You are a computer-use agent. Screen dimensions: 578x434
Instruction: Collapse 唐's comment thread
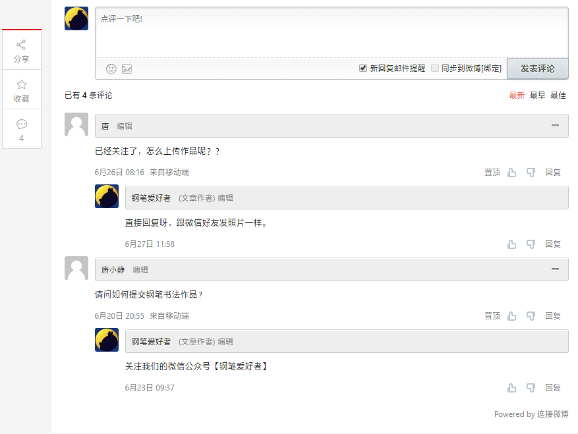coord(555,126)
